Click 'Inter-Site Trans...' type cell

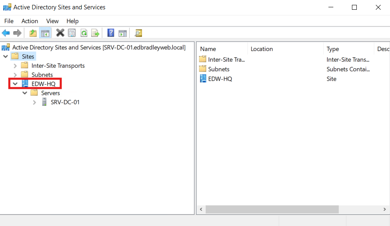click(348, 60)
